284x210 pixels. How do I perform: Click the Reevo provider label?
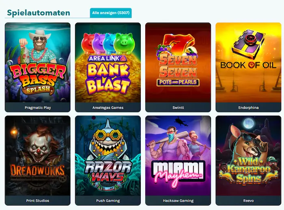(248, 200)
